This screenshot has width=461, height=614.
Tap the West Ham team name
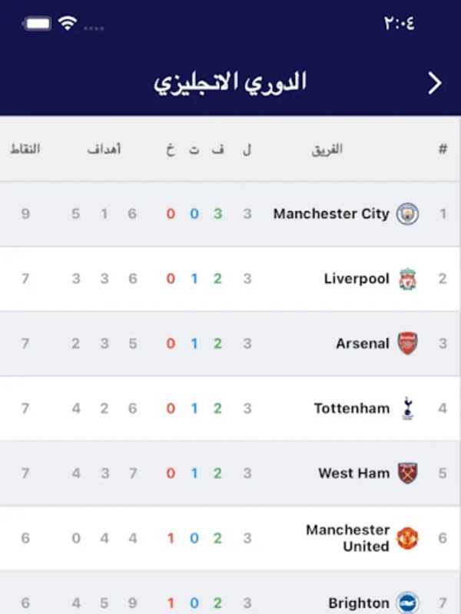click(x=353, y=473)
